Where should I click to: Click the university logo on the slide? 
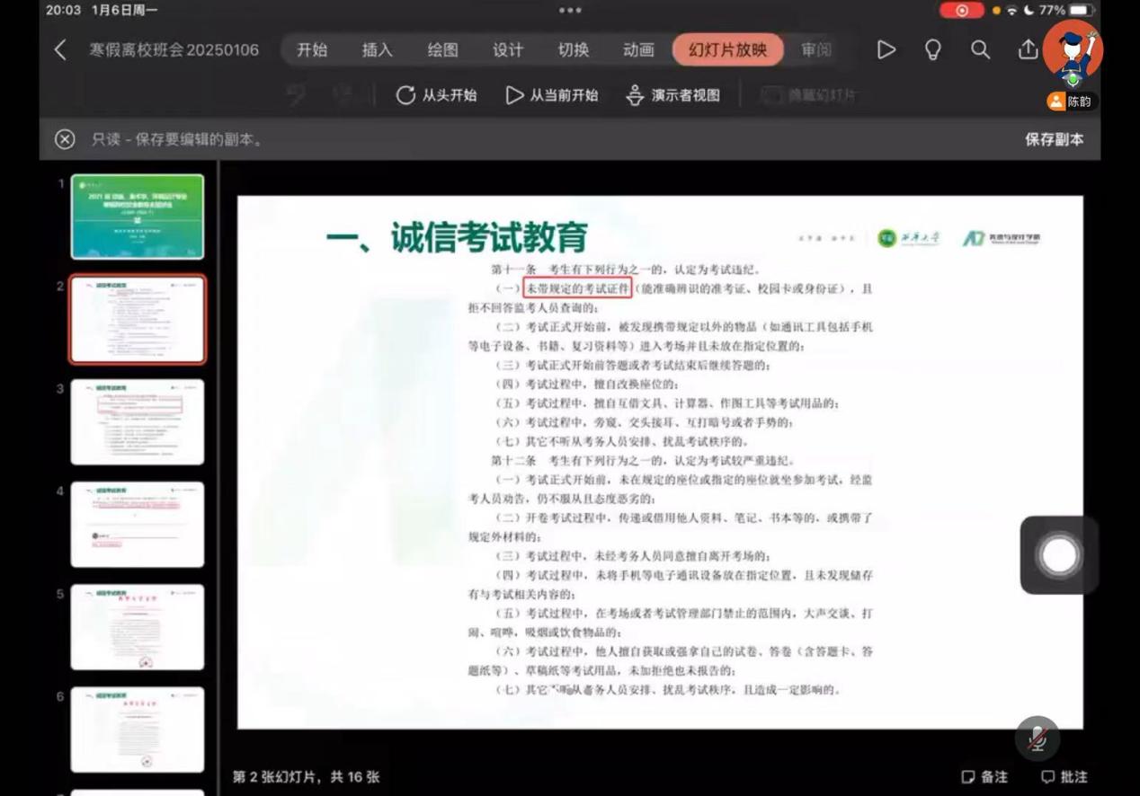tap(908, 238)
